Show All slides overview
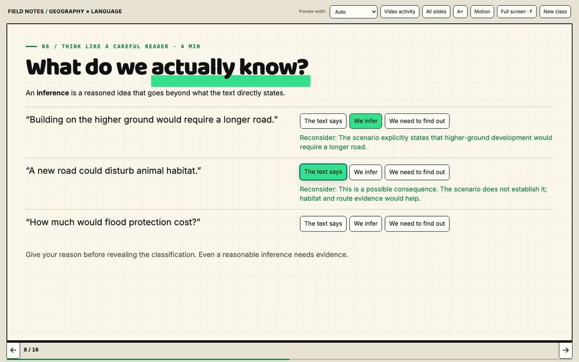Viewport: 579px width, 362px height. pyautogui.click(x=436, y=12)
